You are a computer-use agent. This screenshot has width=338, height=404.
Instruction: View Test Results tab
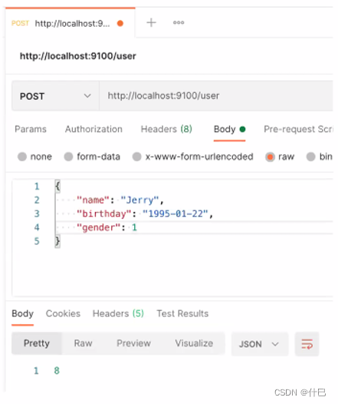coord(182,313)
